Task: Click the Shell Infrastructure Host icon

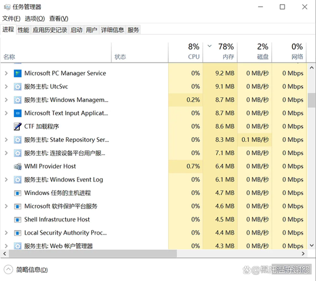Action: [17, 220]
